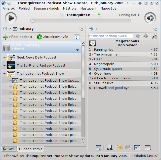Screen dimensions: 161x160
Task: Select track 7 - A tale from down below
Action: [123, 78]
